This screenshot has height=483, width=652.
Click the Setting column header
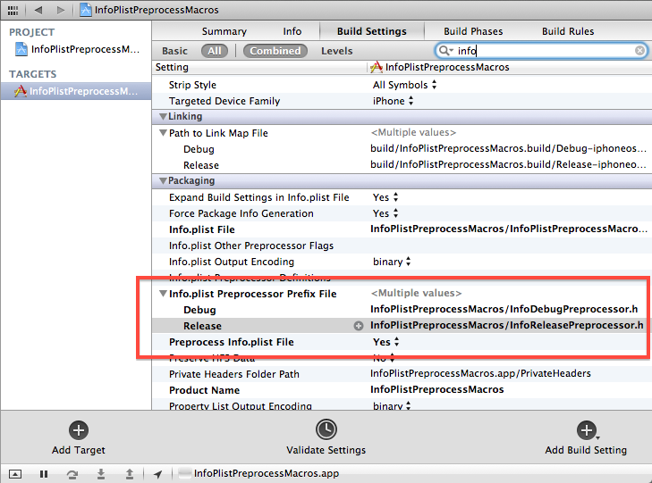[x=172, y=67]
